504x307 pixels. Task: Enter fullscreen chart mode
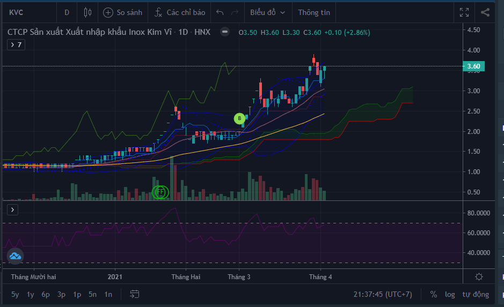point(464,12)
